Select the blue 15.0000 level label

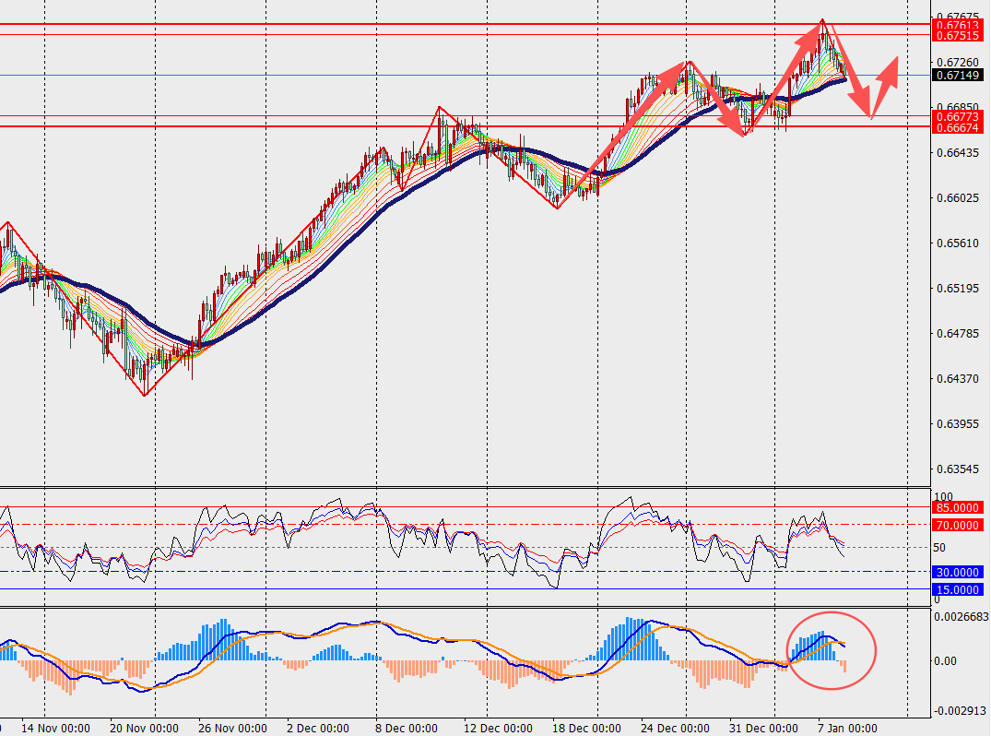(958, 588)
